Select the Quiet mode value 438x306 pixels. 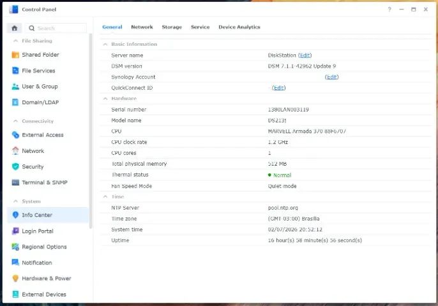(x=282, y=186)
